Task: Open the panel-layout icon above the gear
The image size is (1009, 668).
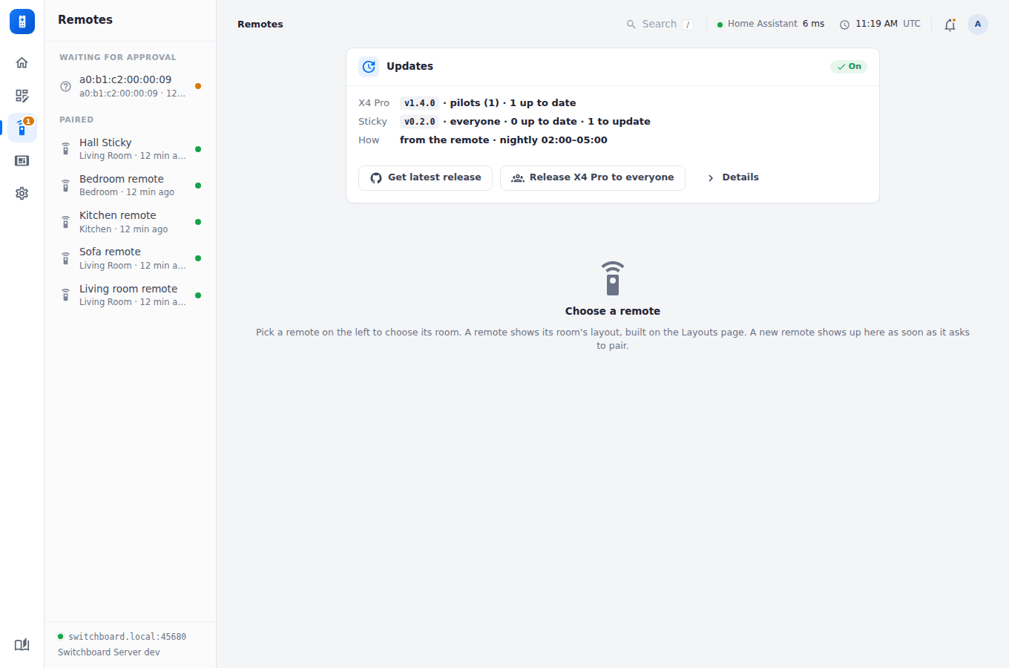Action: pyautogui.click(x=22, y=161)
